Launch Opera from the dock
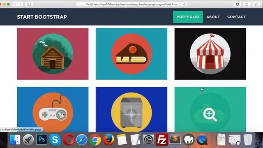Screen dimensions: 263x148 (69, 139)
